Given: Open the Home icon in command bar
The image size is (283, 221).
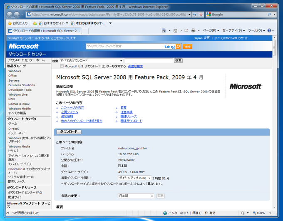Looking at the screenshot, I should pos(164,30).
